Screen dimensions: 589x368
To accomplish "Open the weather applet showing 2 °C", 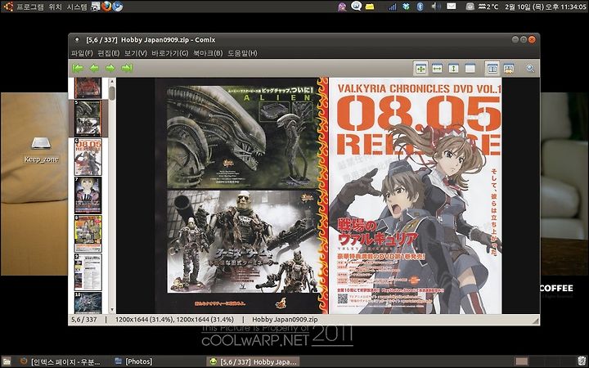I will pos(488,7).
